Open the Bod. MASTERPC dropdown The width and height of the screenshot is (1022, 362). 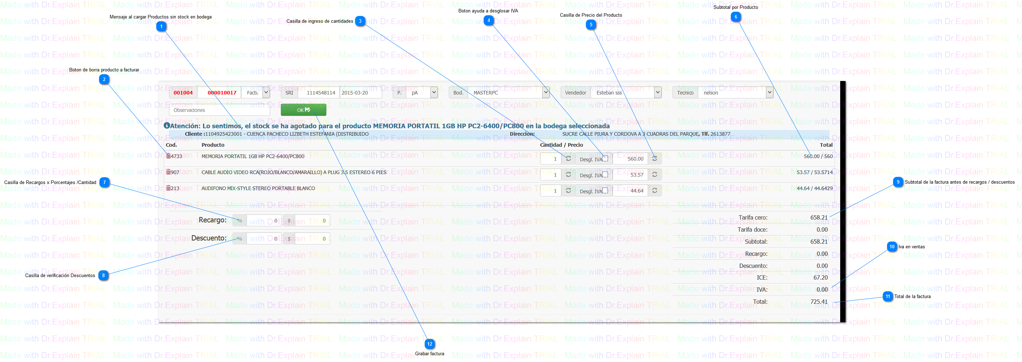pos(546,92)
